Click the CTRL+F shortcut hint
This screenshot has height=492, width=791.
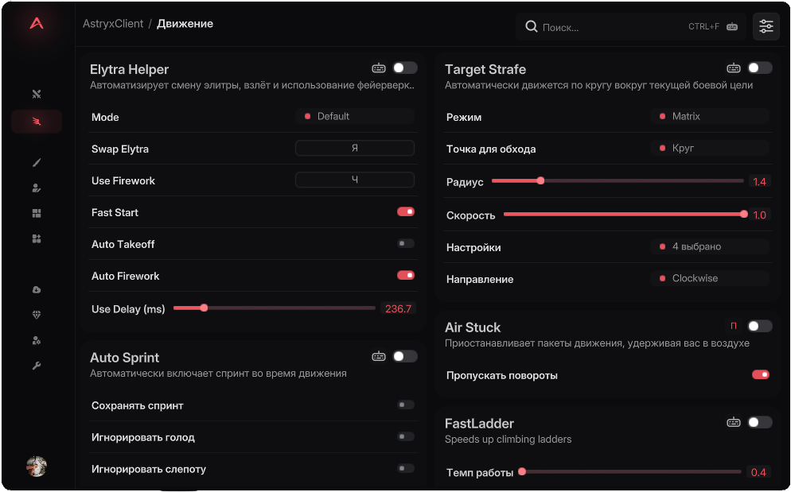[703, 27]
